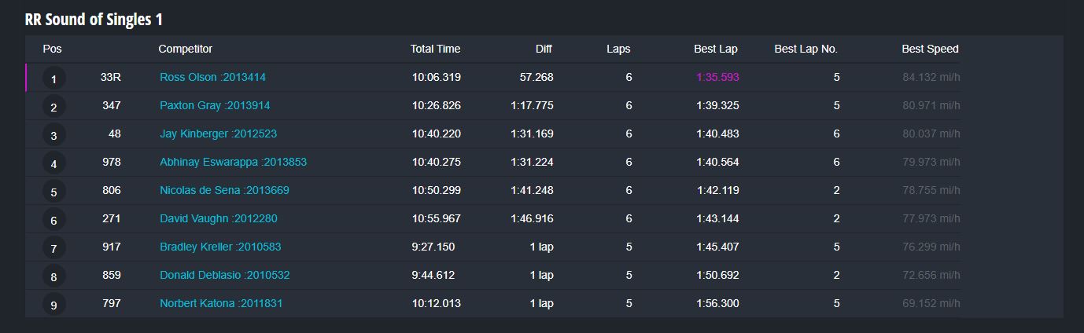This screenshot has height=333, width=1084.
Task: Open Ross Olson's competitor page
Action: [212, 77]
